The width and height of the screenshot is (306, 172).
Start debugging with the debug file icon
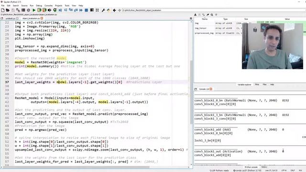tap(60, 10)
